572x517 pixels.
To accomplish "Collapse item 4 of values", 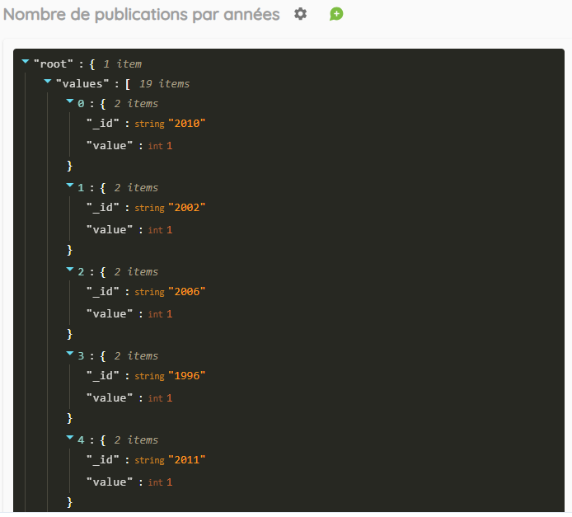I will pos(70,437).
